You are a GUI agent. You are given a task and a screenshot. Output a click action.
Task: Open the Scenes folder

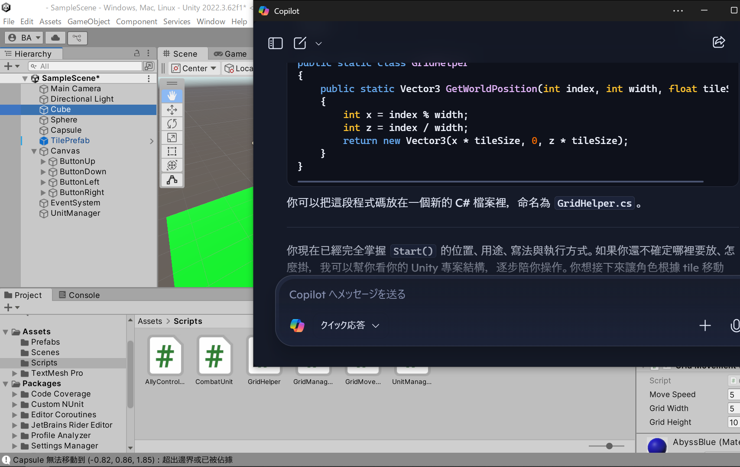click(x=45, y=352)
